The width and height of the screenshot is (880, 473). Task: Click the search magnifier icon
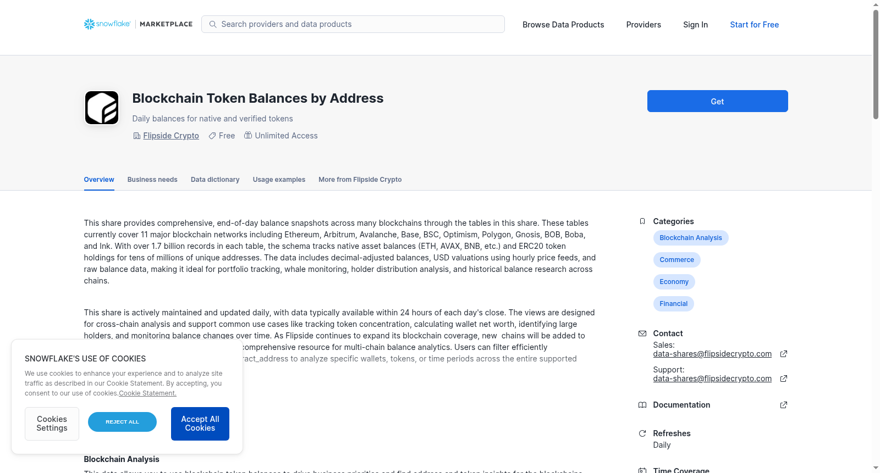[213, 24]
